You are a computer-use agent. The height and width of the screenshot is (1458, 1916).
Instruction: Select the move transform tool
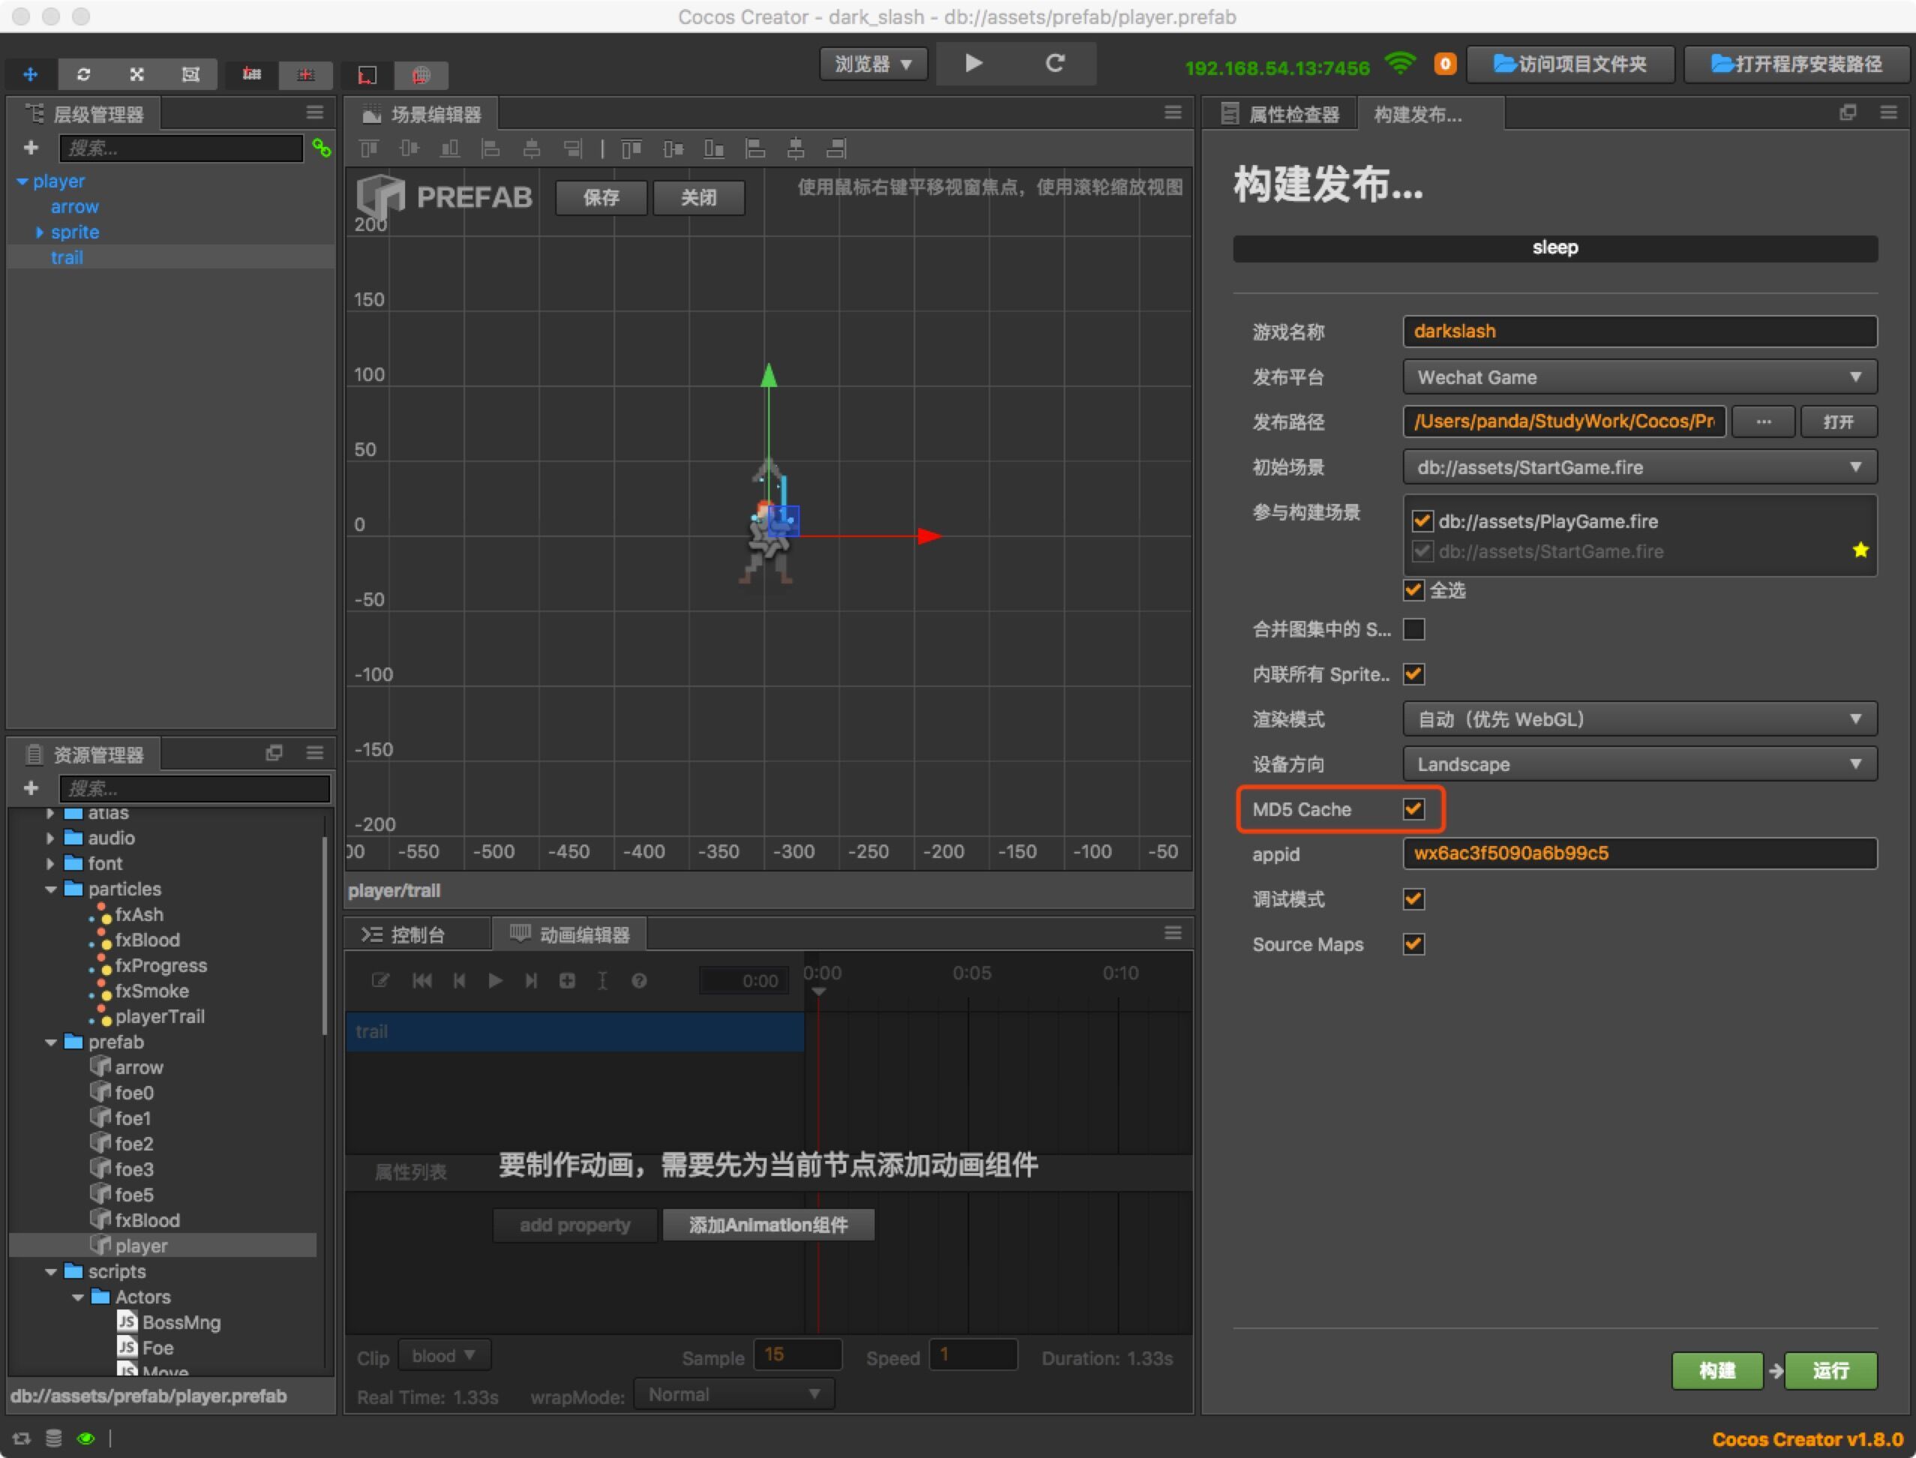(x=31, y=75)
